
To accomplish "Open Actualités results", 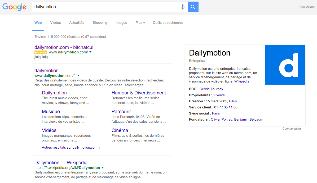I will pos(76,23).
